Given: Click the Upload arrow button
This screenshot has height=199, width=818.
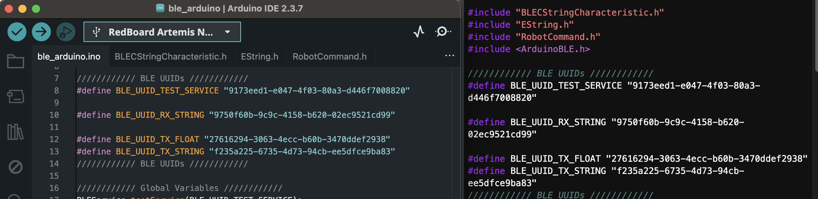Looking at the screenshot, I should point(41,32).
